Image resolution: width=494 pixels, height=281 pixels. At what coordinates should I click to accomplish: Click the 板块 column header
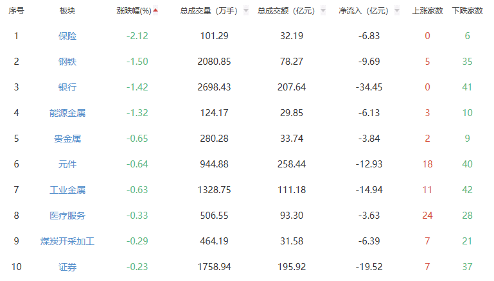67,11
